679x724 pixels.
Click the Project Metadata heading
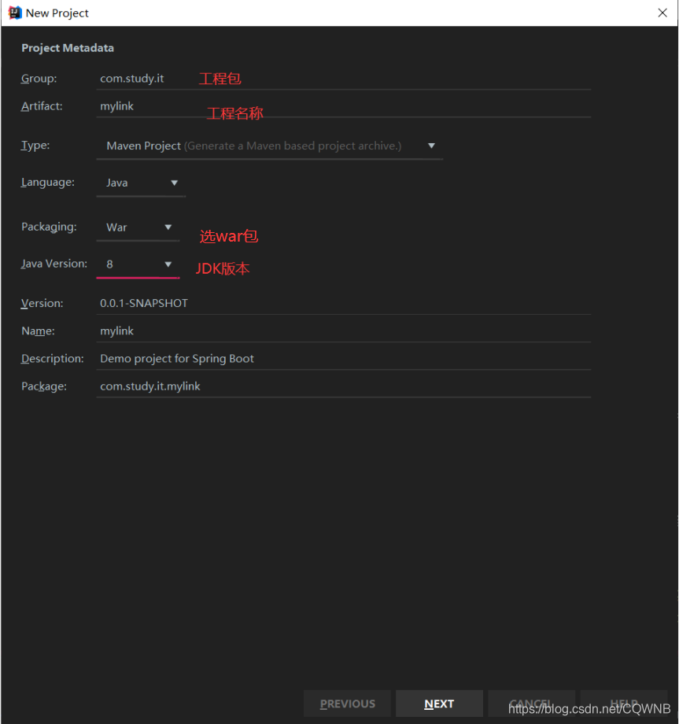point(68,48)
